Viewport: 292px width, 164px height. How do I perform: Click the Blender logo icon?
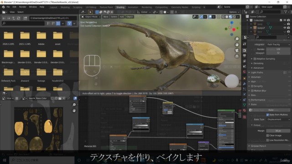[3, 7]
